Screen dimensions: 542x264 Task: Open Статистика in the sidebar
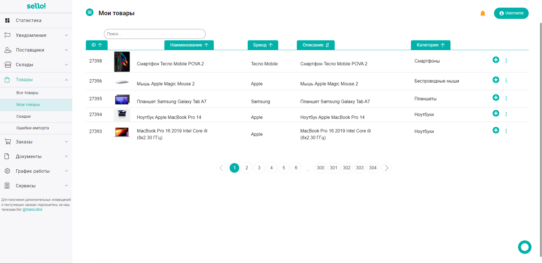coord(36,20)
